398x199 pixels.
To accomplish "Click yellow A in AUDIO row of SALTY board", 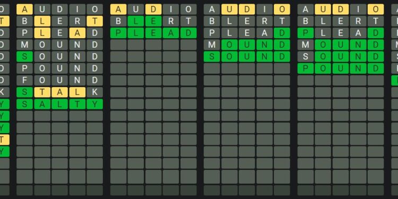I will [24, 10].
